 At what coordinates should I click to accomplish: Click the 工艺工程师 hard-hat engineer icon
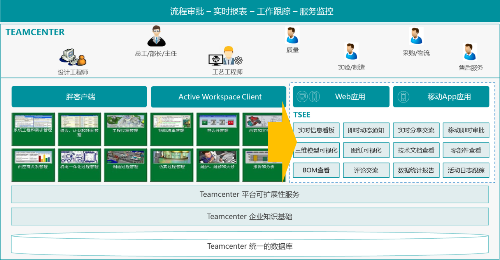click(226, 56)
